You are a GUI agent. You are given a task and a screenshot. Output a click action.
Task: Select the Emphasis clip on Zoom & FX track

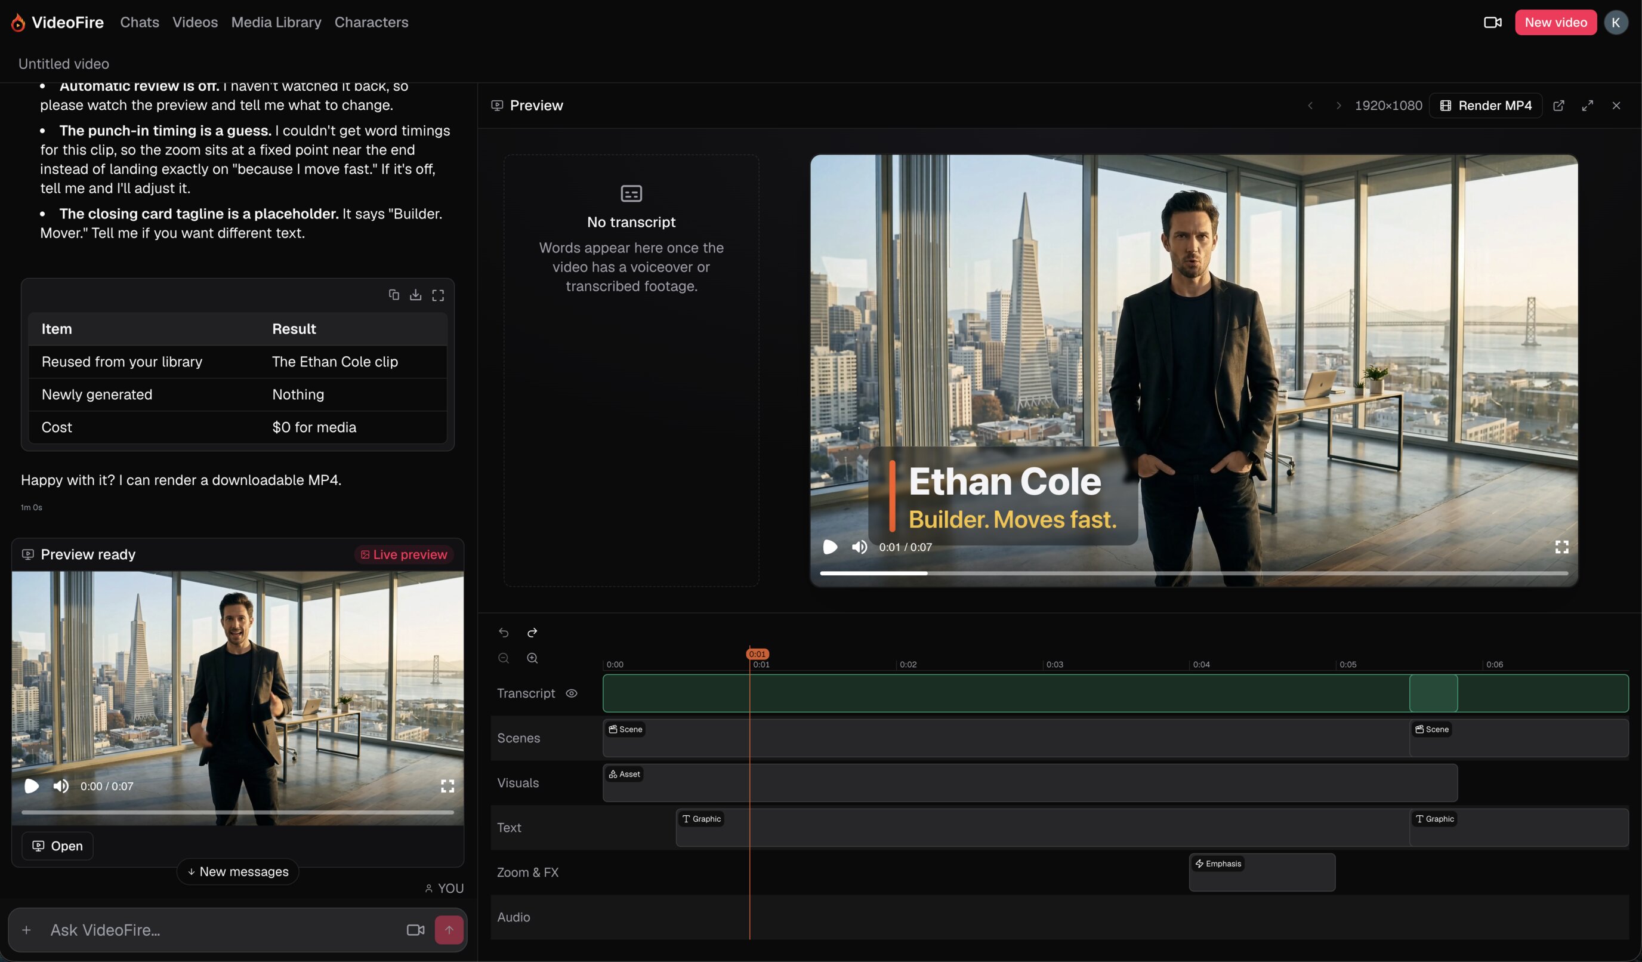1261,872
